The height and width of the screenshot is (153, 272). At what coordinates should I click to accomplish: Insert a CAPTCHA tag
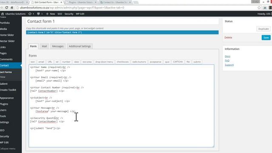[x=178, y=62]
